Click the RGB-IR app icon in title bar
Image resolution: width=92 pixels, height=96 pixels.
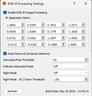click(4, 4)
